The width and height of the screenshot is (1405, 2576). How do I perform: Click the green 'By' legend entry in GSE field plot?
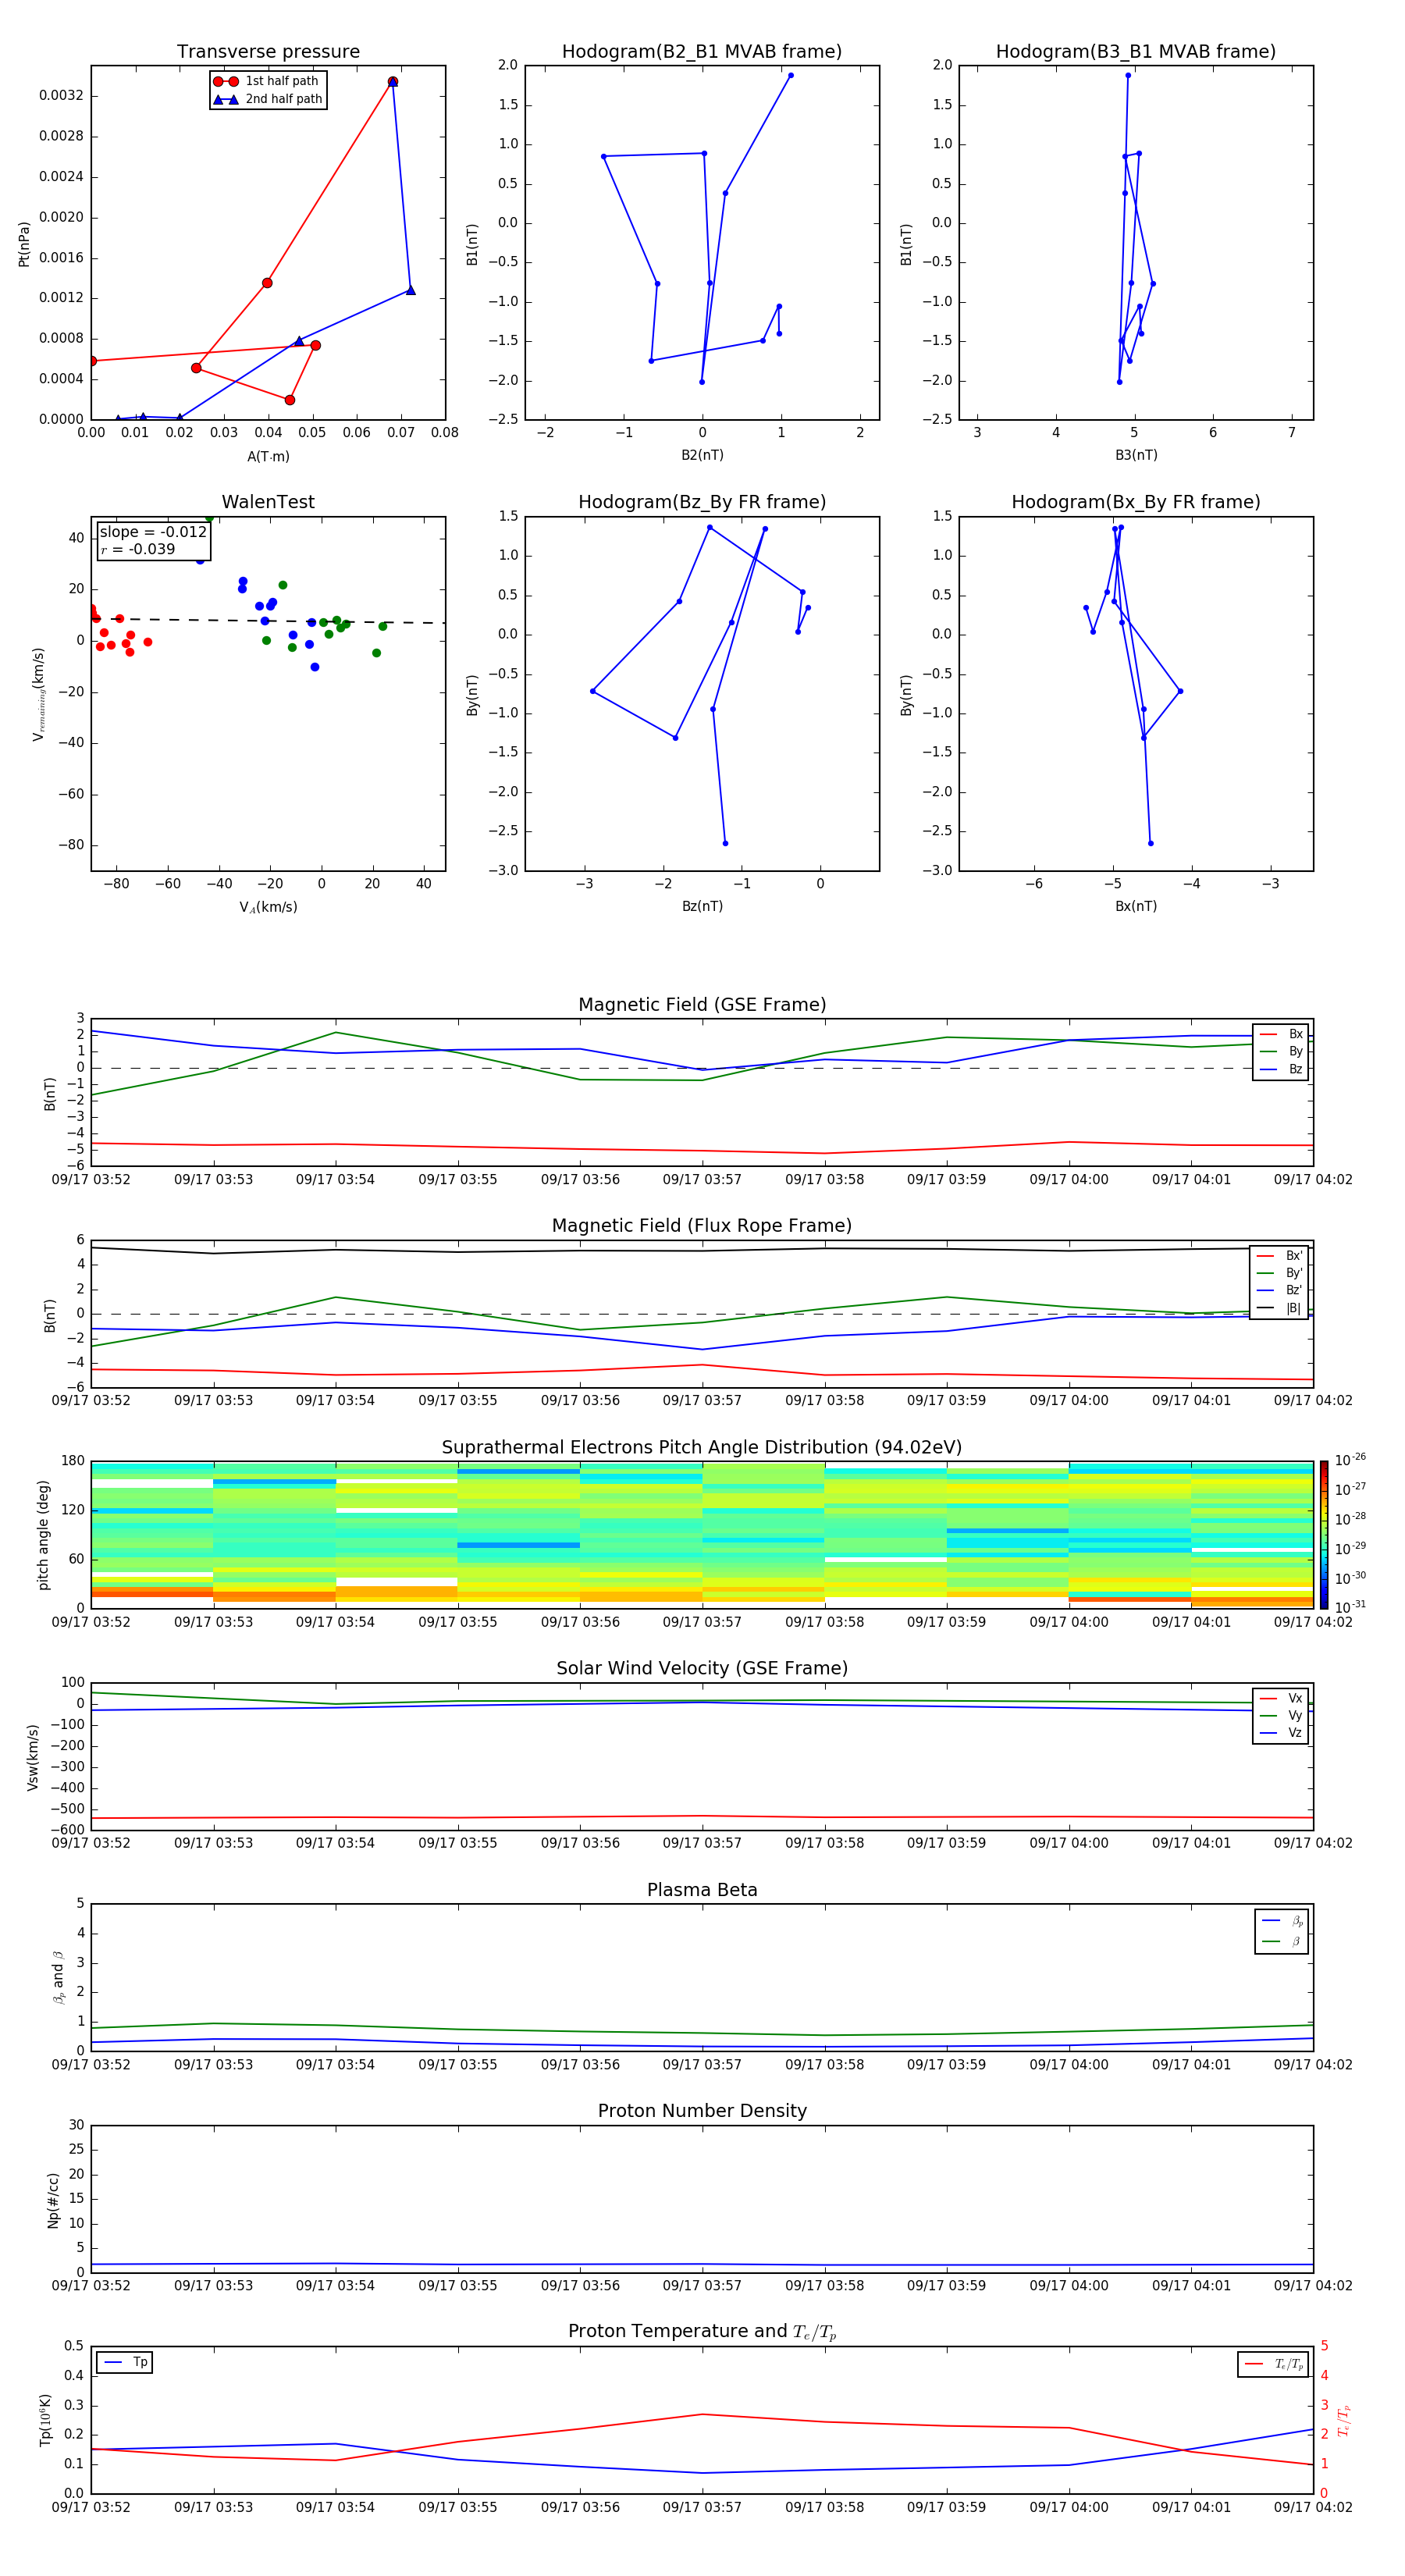(x=1281, y=1051)
